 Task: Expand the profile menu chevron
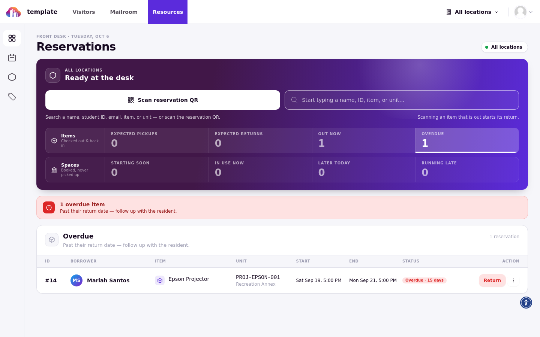tap(531, 12)
